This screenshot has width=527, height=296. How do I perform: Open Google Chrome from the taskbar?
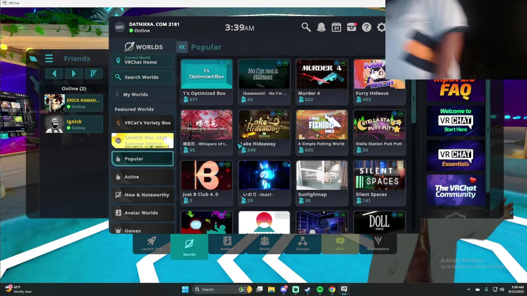tap(332, 289)
